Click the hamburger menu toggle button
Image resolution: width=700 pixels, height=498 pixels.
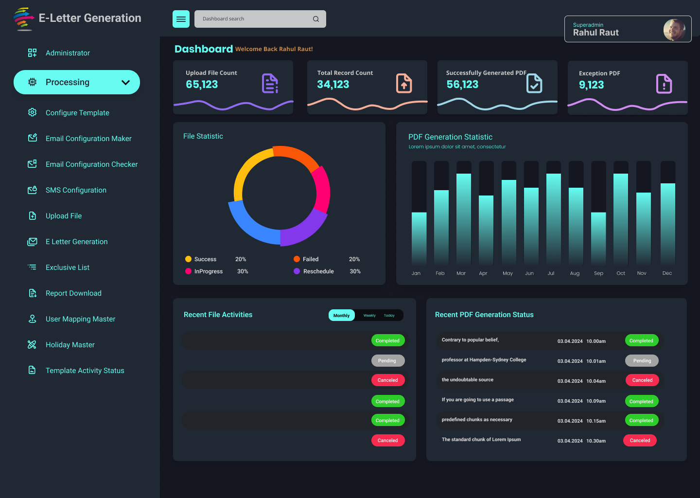click(181, 19)
